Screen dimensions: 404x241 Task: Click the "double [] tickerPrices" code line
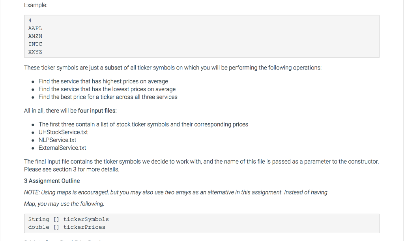[x=67, y=227]
